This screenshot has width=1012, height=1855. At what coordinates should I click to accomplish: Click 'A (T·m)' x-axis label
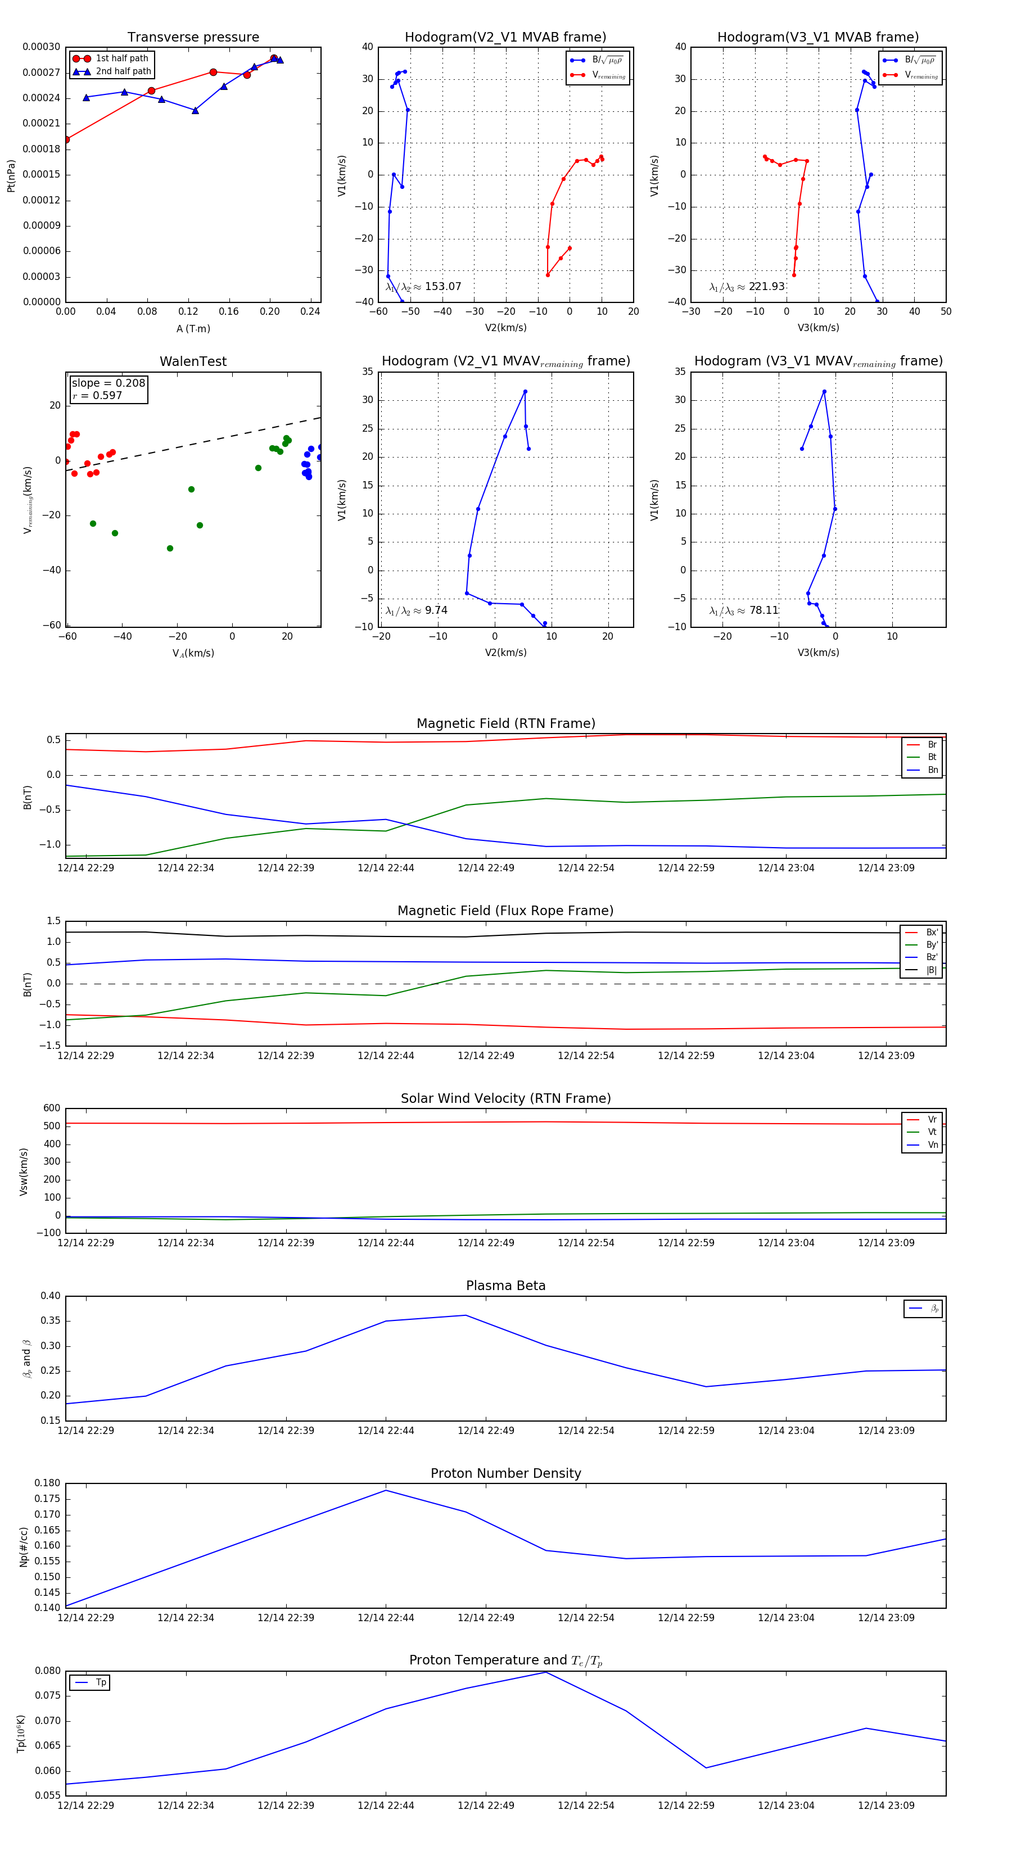coord(193,328)
